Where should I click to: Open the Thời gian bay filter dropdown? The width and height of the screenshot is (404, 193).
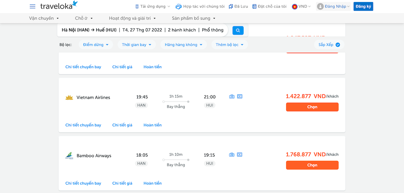tap(137, 45)
